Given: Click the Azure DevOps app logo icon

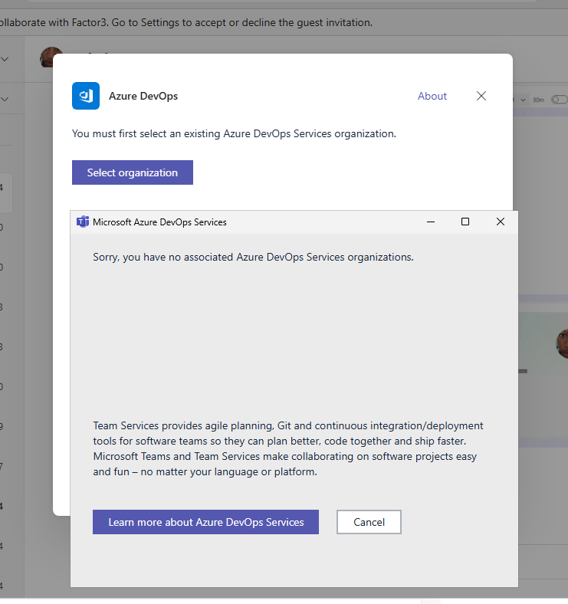Looking at the screenshot, I should 86,96.
